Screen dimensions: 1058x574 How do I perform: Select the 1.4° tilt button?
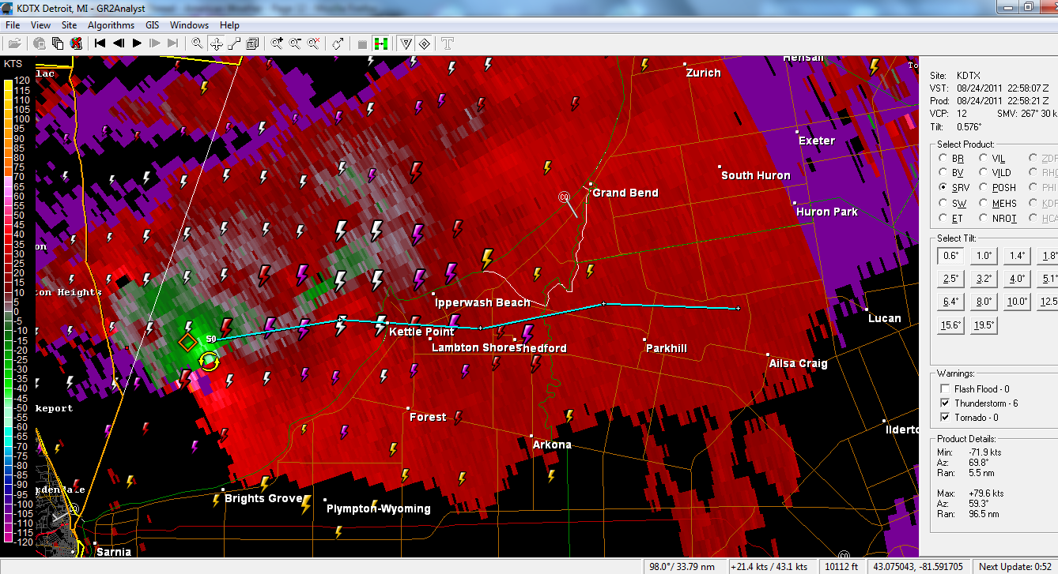(1018, 255)
